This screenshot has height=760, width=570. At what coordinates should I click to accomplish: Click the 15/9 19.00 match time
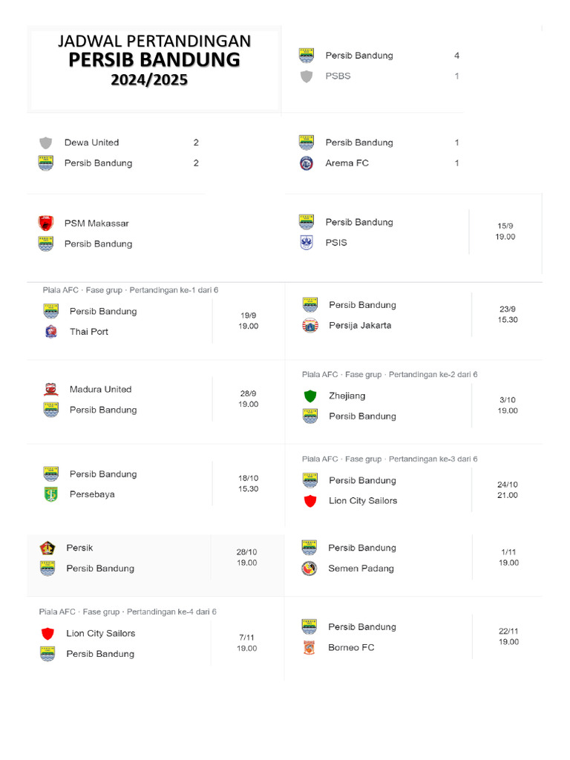point(505,231)
